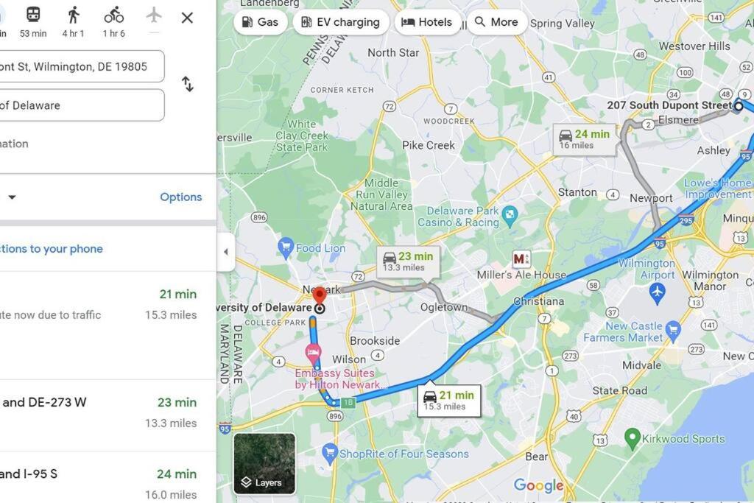Open the More search categories chip
This screenshot has height=503, width=754.
coord(497,22)
